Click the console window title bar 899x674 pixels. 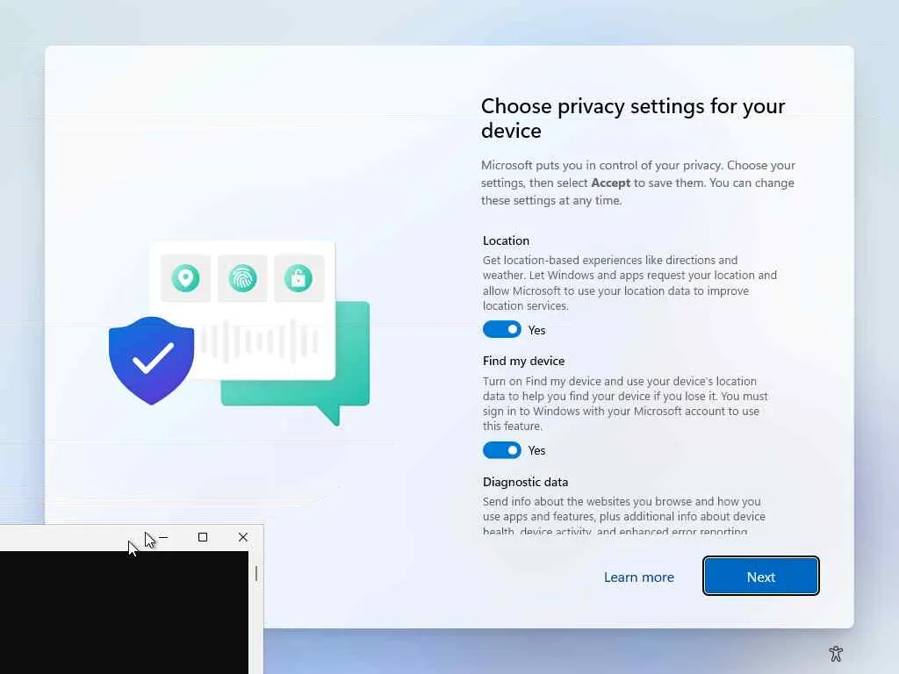tap(68, 538)
